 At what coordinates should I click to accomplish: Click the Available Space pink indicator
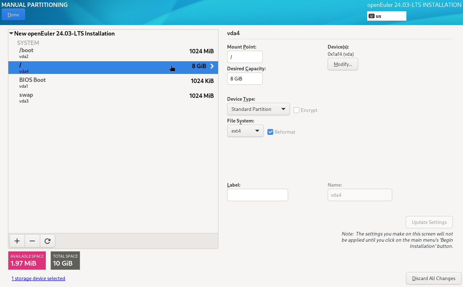[27, 261]
